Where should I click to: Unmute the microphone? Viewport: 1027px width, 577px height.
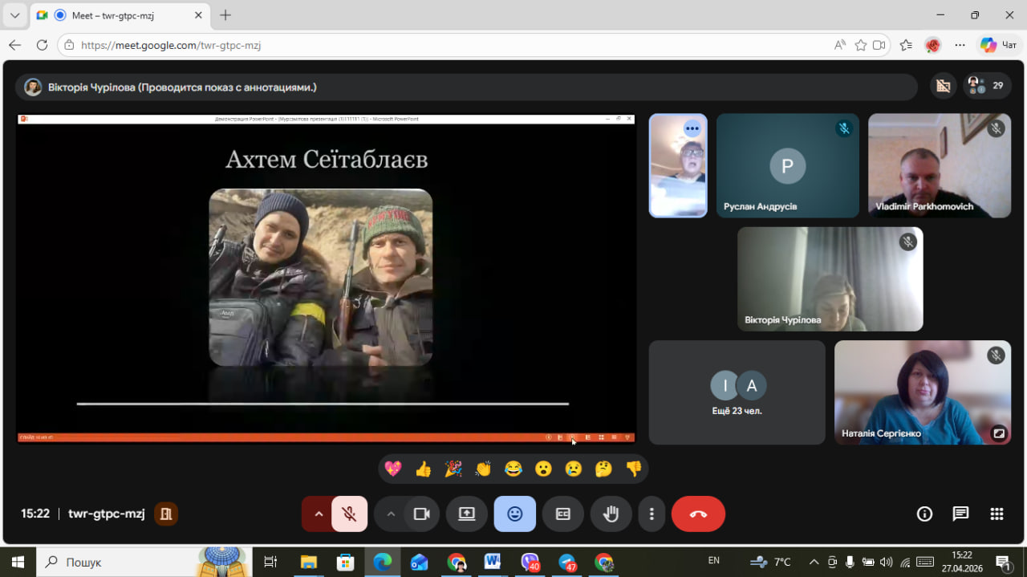point(349,514)
